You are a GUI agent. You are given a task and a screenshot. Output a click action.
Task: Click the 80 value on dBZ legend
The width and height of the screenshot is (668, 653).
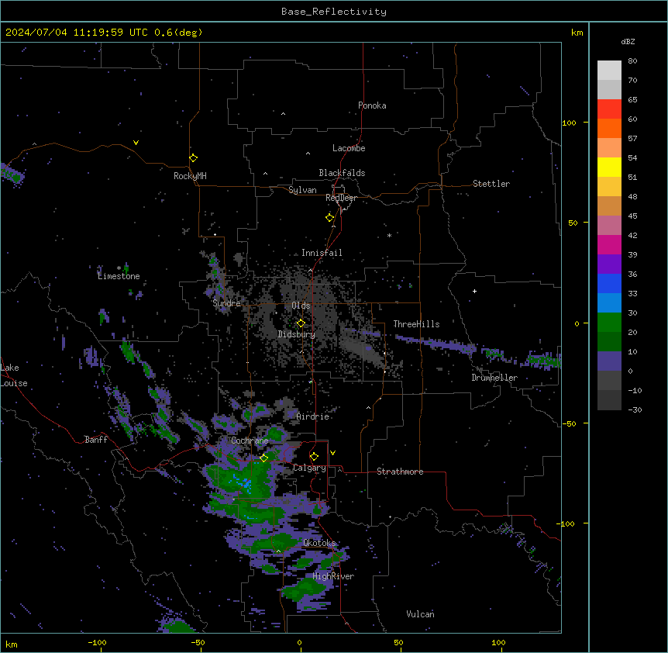tap(632, 61)
